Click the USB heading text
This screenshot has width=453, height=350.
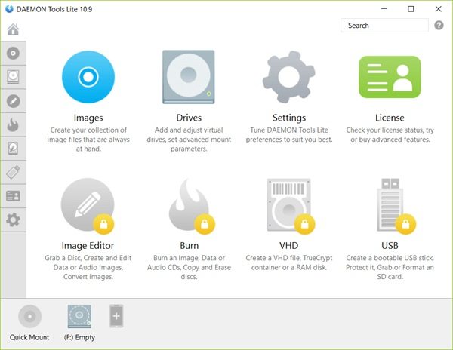pos(390,246)
